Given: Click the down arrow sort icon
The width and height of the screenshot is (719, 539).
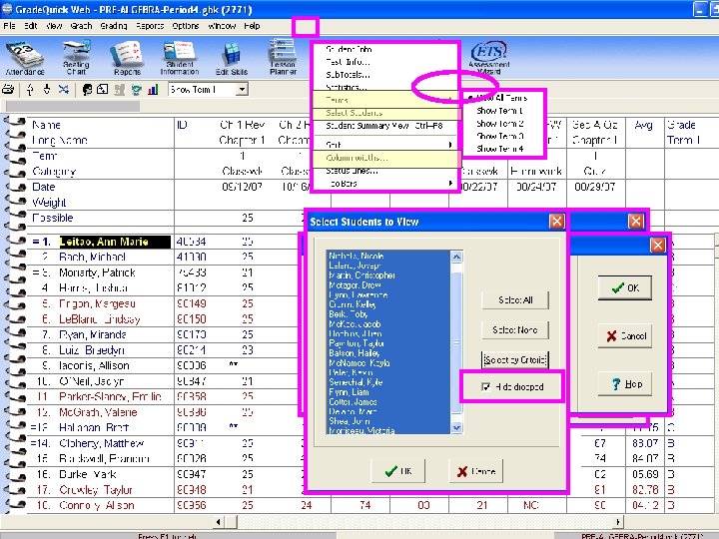Looking at the screenshot, I should pos(47,90).
